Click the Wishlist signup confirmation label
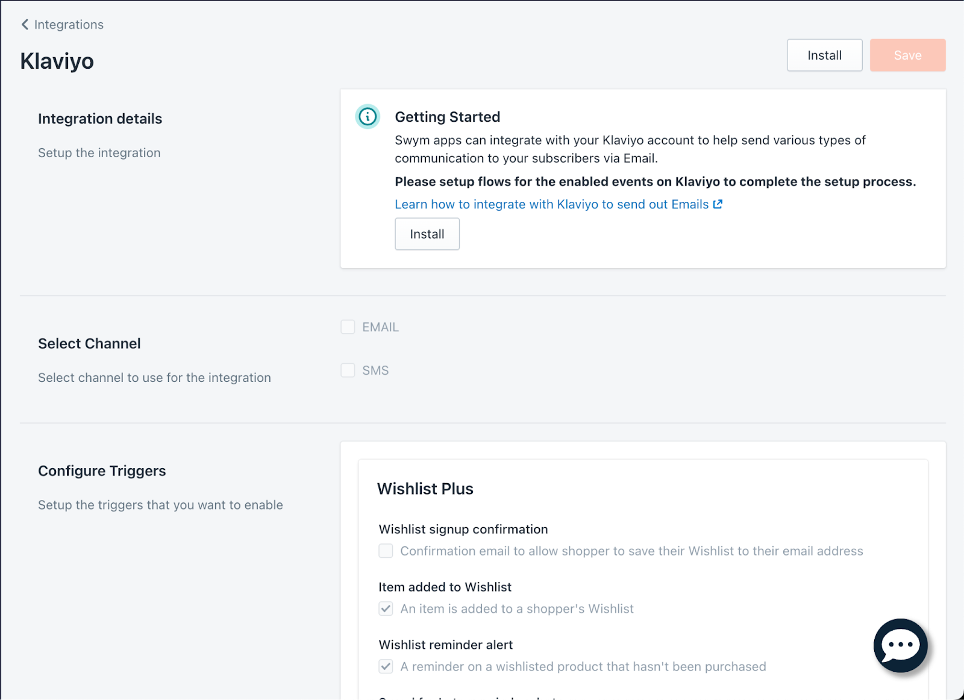This screenshot has width=964, height=700. point(463,529)
